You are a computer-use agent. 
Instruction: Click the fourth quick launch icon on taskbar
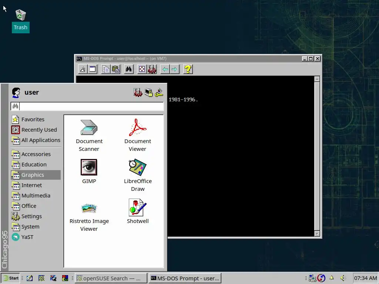(x=65, y=278)
